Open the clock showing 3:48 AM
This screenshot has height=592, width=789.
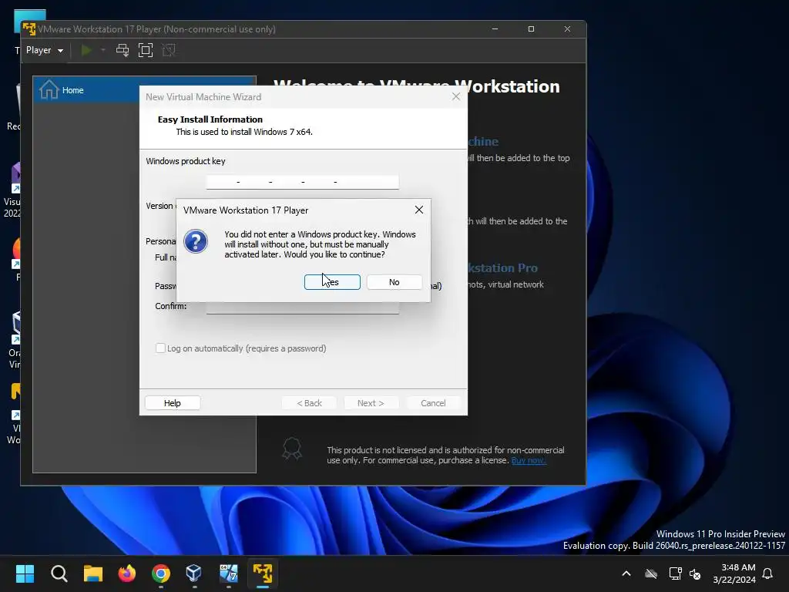coord(734,573)
